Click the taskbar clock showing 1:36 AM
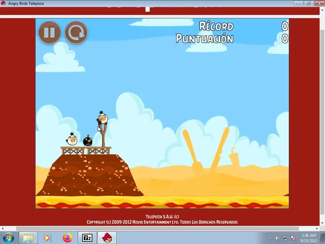This screenshot has width=325, height=244. [309, 238]
